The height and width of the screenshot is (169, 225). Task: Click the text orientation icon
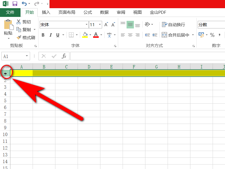(147, 25)
